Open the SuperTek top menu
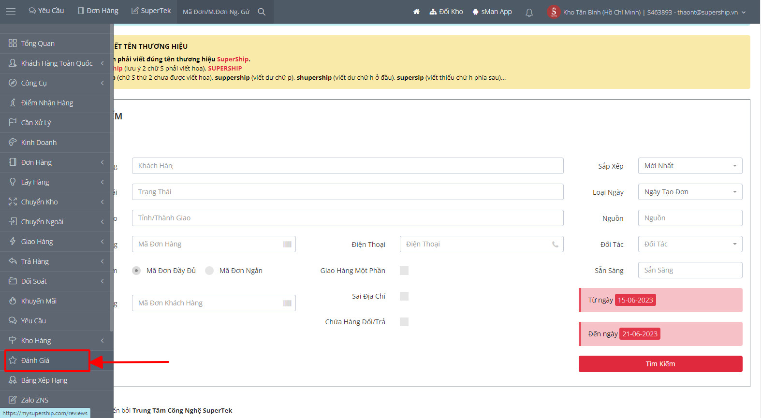Screen dimensions: 761x418 (151, 11)
